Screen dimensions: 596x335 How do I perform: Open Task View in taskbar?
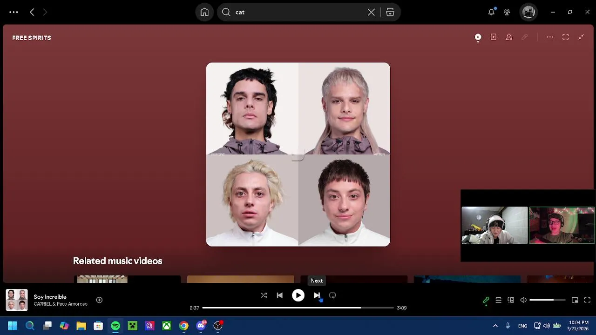[47, 326]
